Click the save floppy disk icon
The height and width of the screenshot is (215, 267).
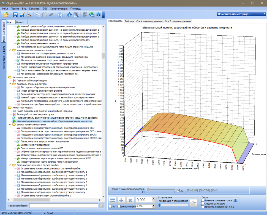tap(15, 15)
